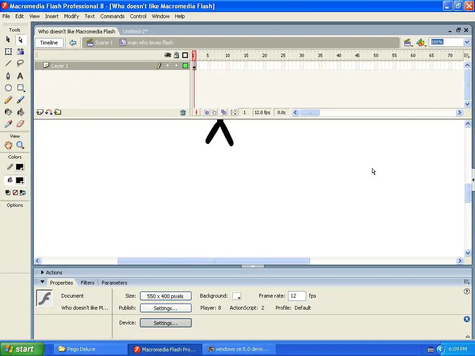475x356 pixels.
Task: Open Edit Symbols icon
Action: click(x=421, y=43)
